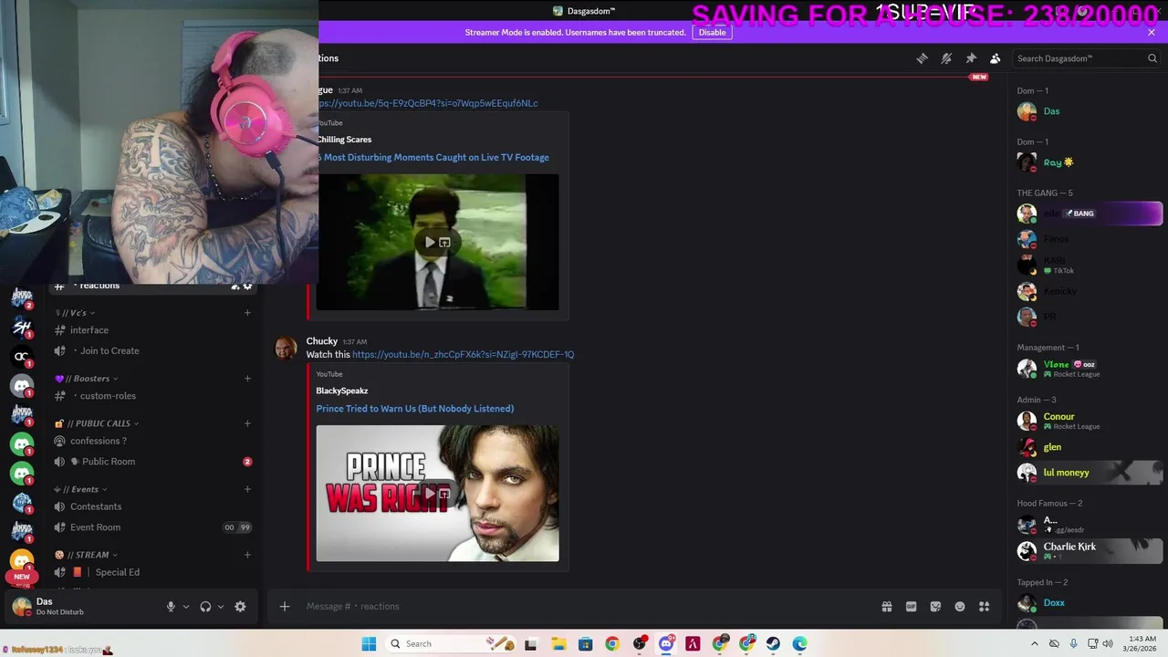This screenshot has width=1168, height=657.
Task: Collapse the // Boosters category
Action: pos(87,379)
